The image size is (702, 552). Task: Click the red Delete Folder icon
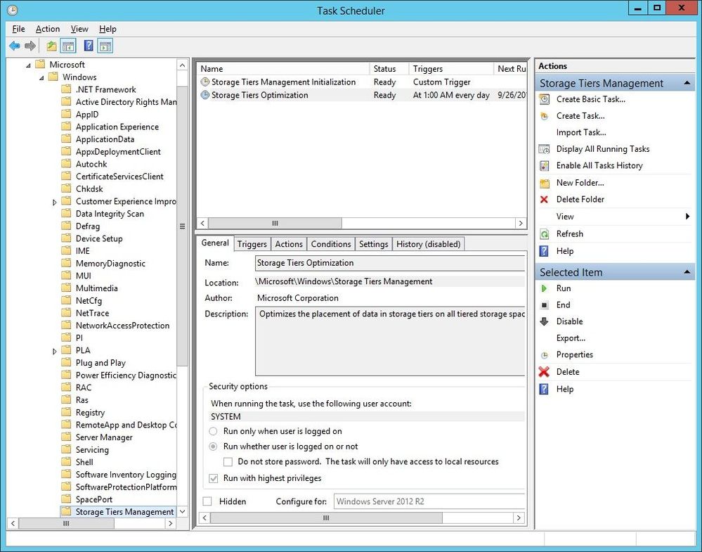545,200
